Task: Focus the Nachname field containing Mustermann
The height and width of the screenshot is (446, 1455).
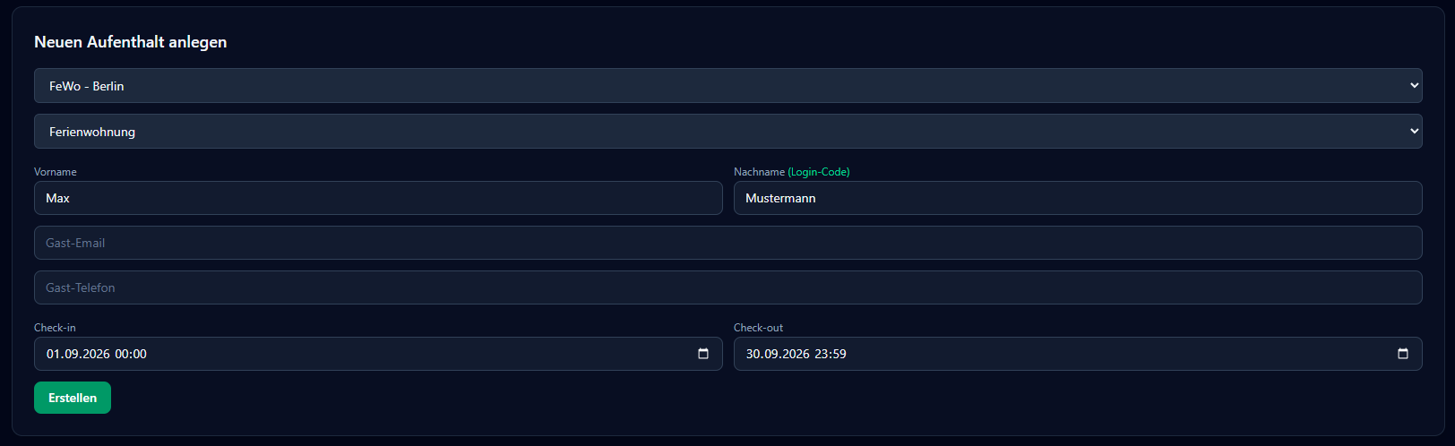Action: (1078, 198)
